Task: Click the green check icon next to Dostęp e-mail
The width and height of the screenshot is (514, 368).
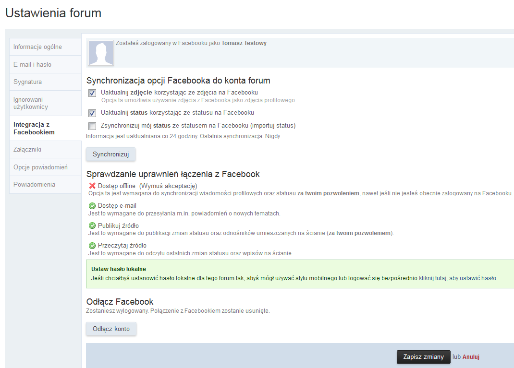Action: click(91, 206)
